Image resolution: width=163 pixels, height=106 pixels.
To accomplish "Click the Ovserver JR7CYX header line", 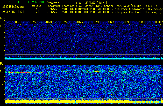I will point(77,3).
